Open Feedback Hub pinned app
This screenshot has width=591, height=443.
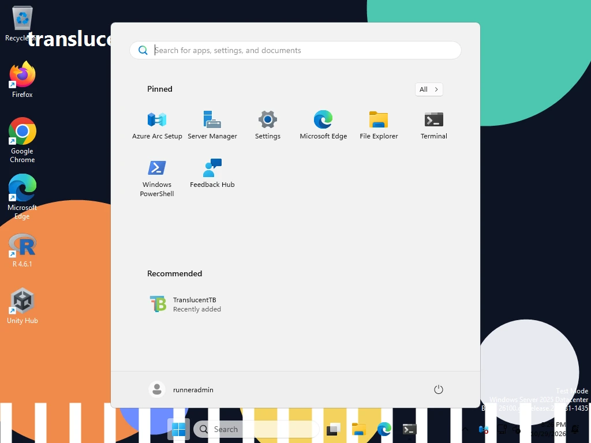pyautogui.click(x=212, y=173)
